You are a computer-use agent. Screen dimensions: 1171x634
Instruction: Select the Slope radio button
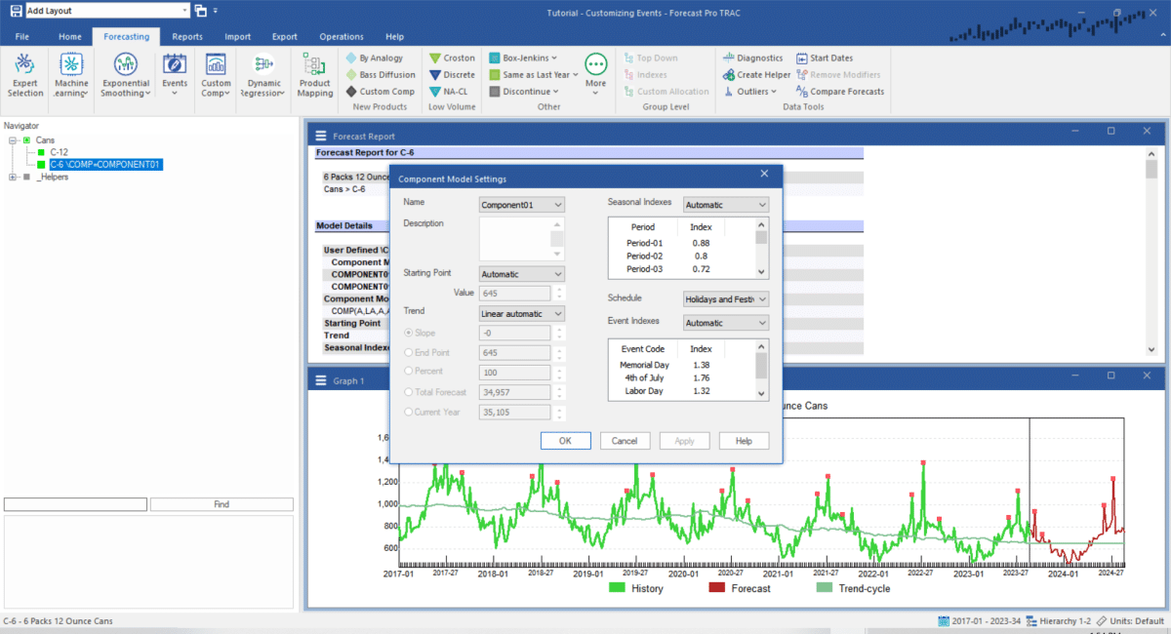point(409,334)
